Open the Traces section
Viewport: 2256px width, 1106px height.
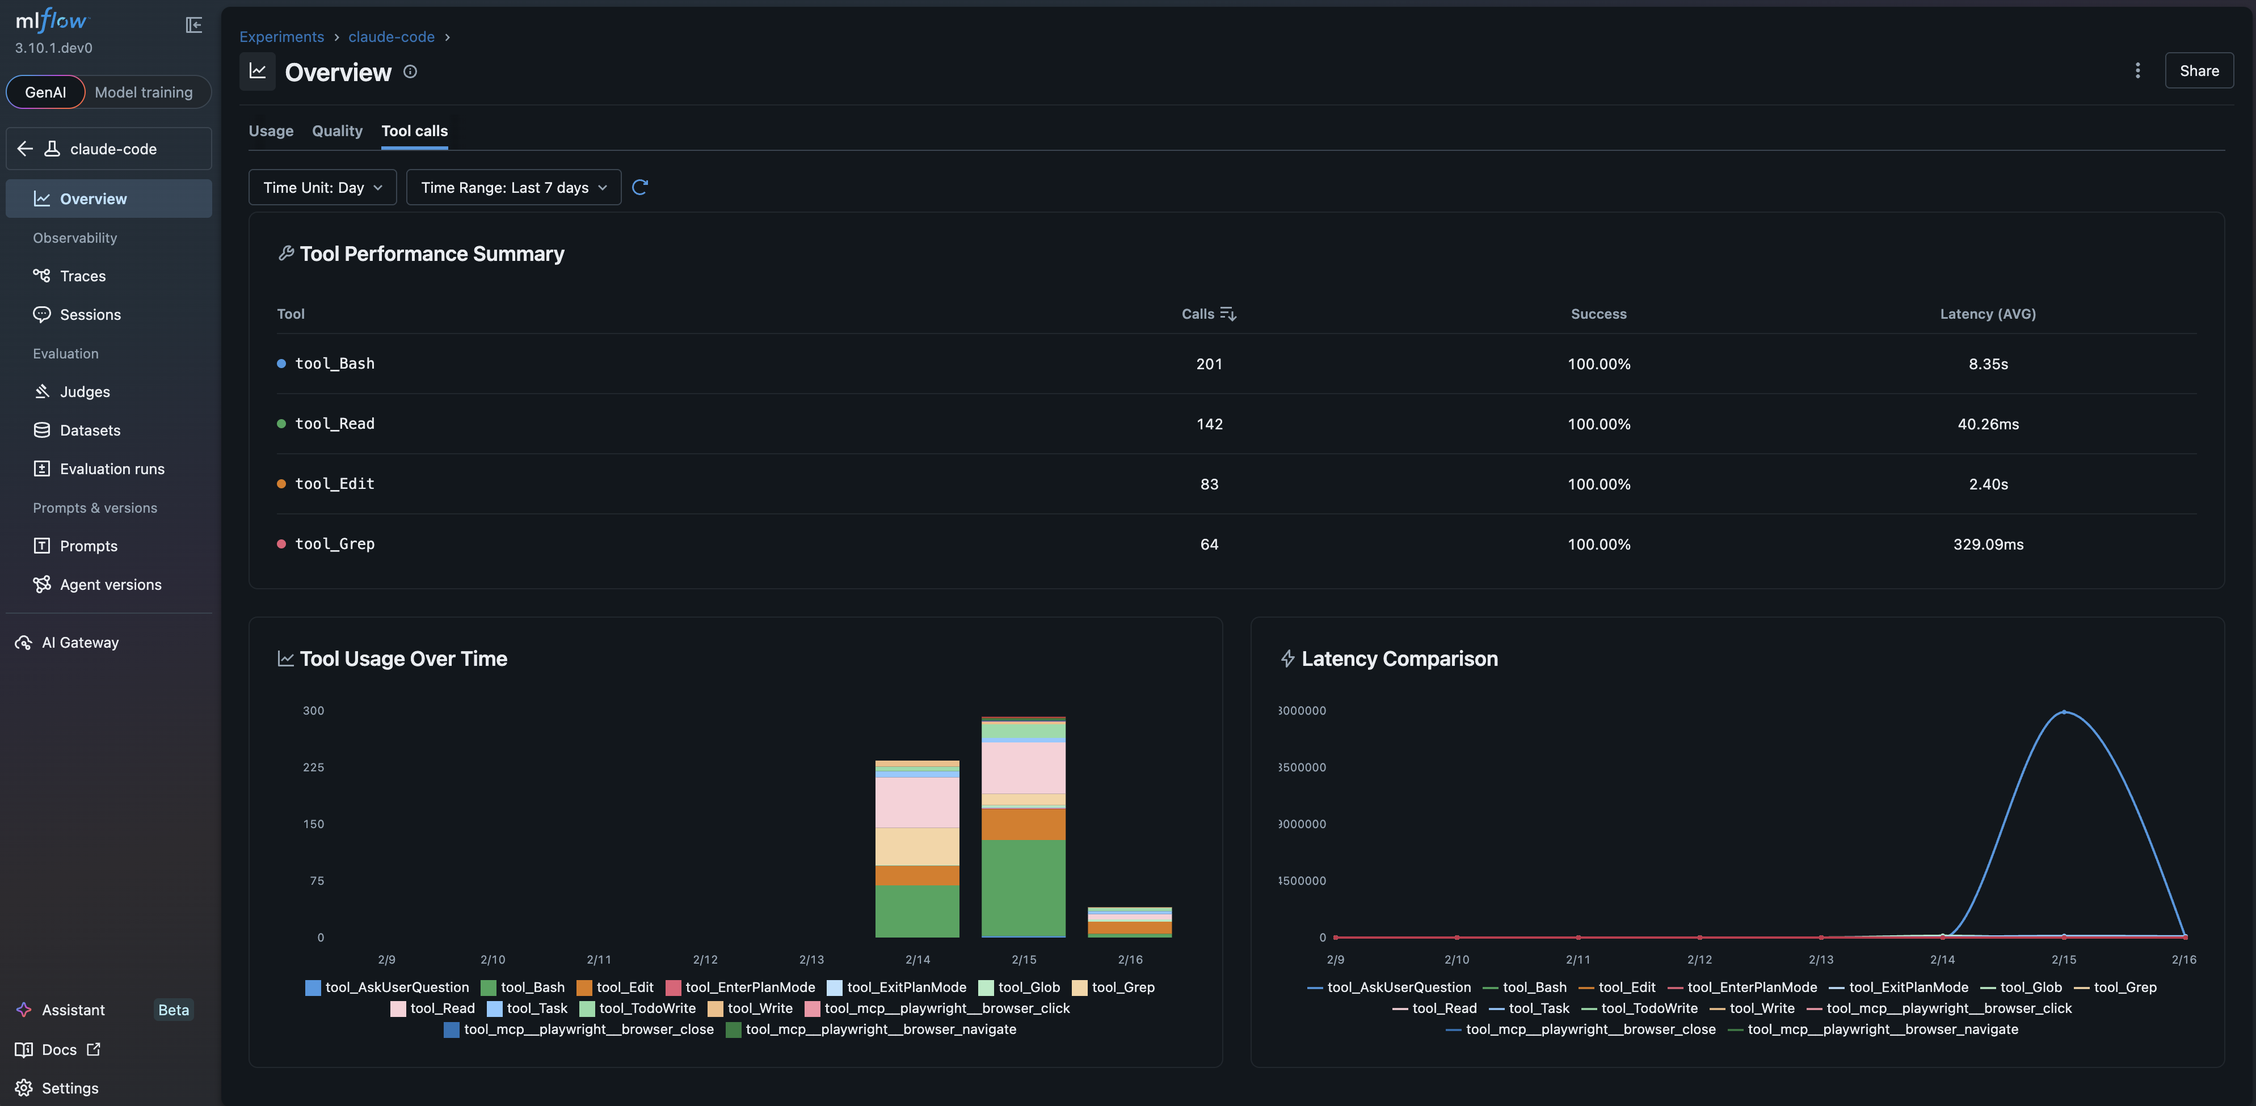click(x=82, y=275)
